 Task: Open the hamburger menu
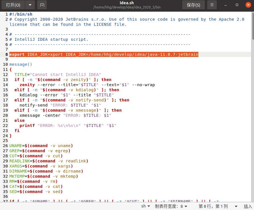212,5
